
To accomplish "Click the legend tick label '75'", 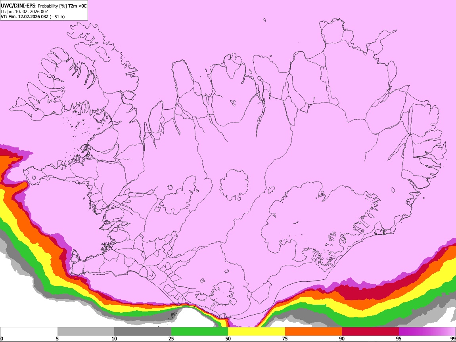I will coord(285,338).
